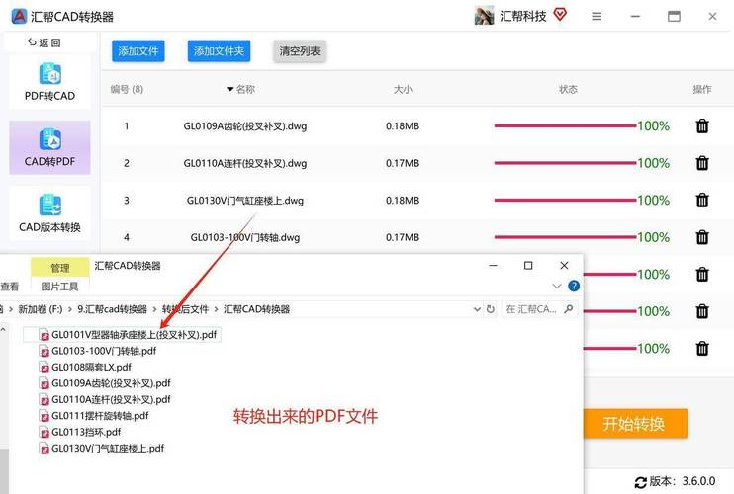Click the Explorer search magnifier icon
This screenshot has height=494, width=734.
tap(569, 309)
